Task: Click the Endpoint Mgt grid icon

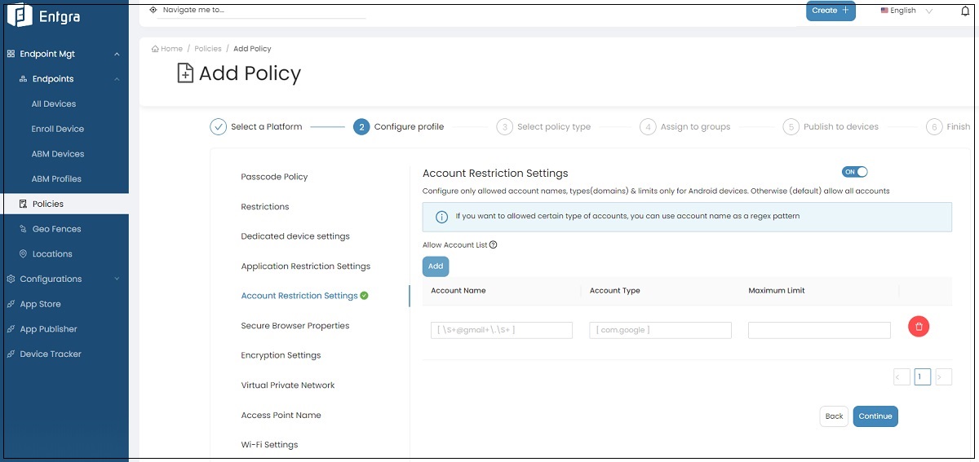Action: pyautogui.click(x=11, y=54)
